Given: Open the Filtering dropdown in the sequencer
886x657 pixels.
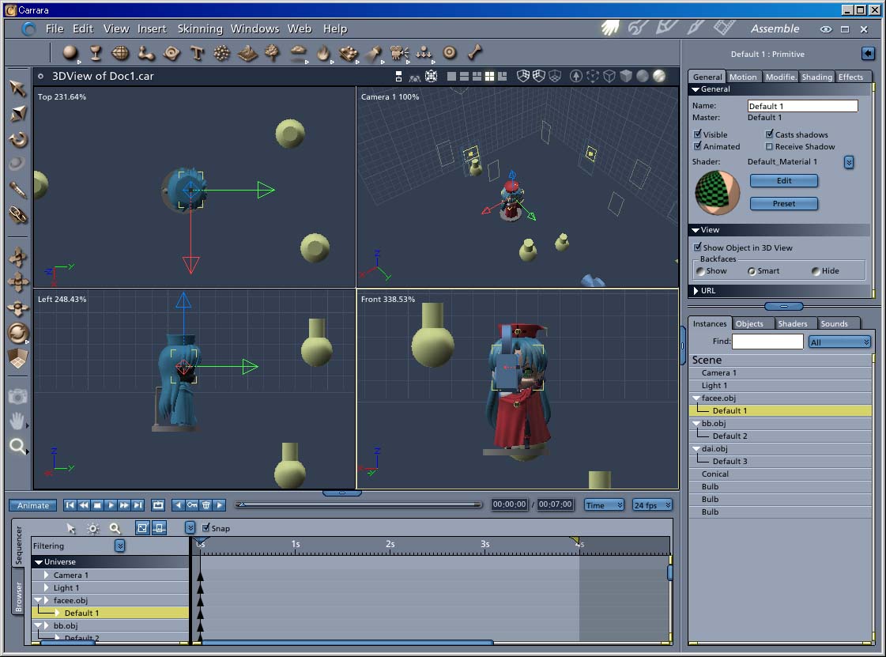Looking at the screenshot, I should (119, 546).
